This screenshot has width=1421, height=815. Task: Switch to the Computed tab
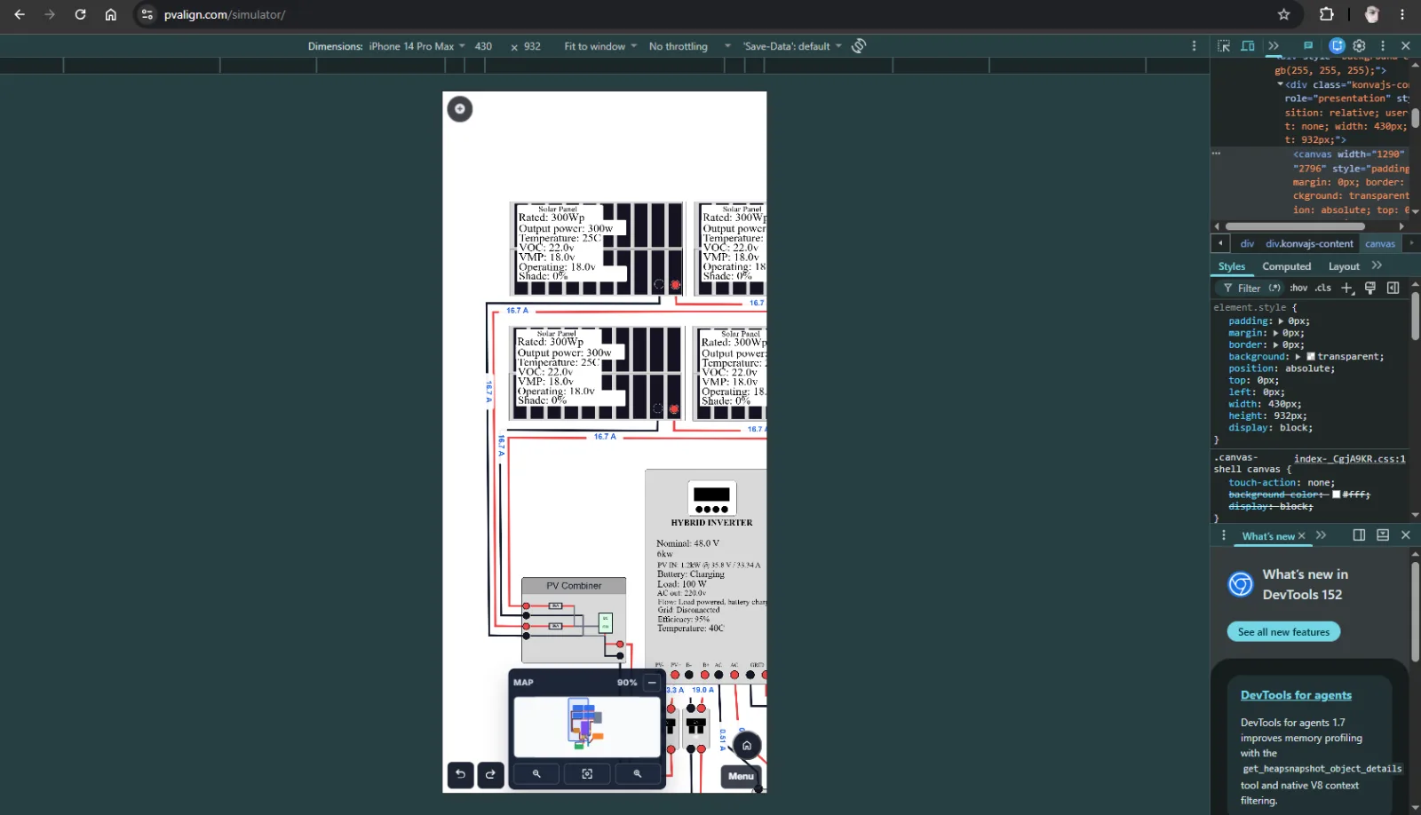point(1286,266)
